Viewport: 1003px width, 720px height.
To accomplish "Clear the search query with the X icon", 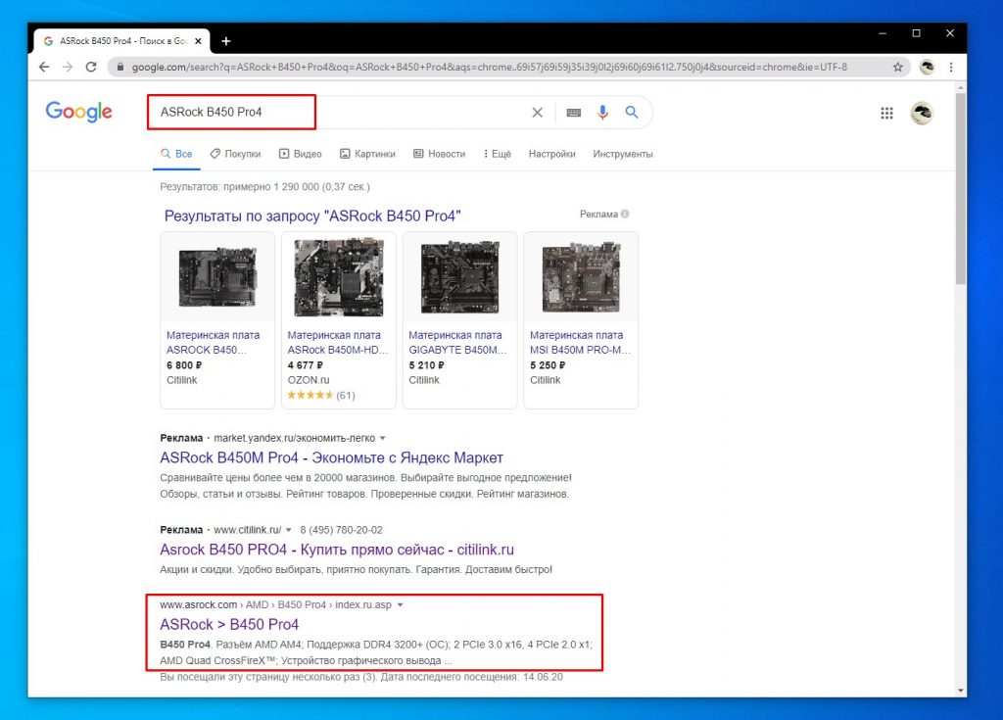I will [537, 113].
